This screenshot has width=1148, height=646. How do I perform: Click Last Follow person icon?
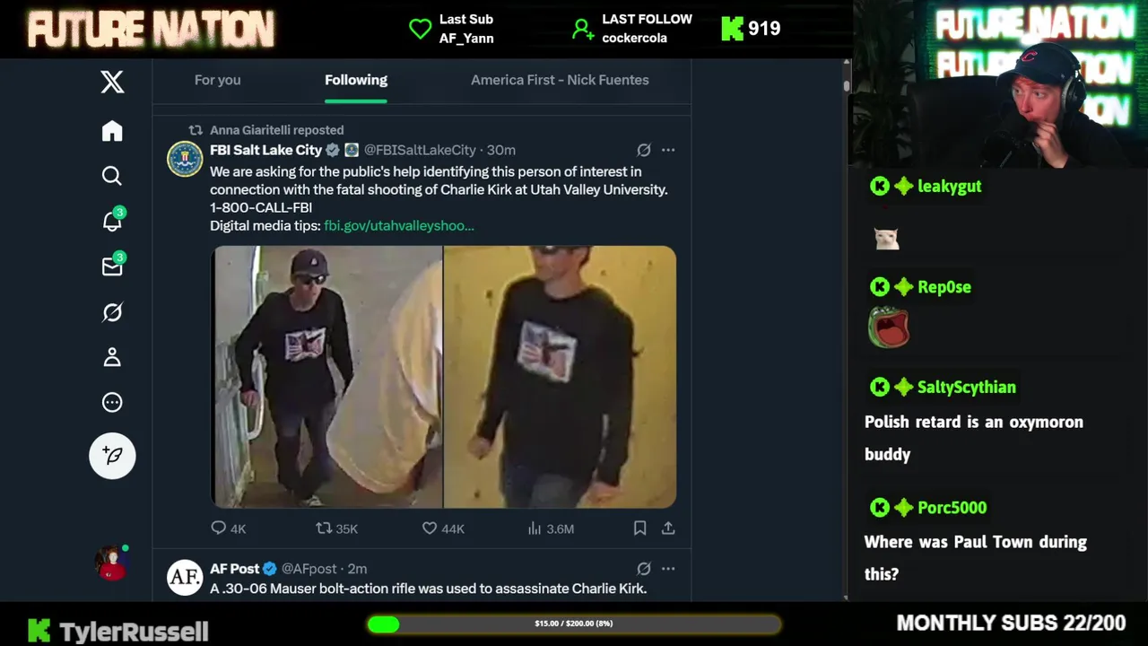pyautogui.click(x=583, y=29)
